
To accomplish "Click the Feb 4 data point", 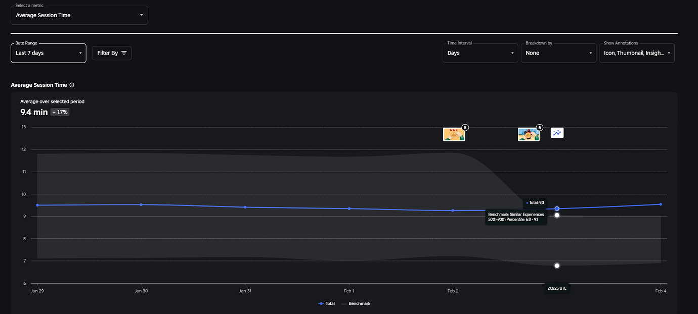I will pos(661,204).
